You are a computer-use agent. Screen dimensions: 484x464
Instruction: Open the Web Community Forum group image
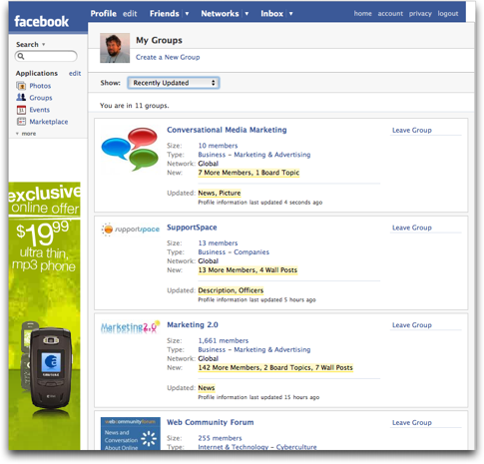pyautogui.click(x=131, y=433)
